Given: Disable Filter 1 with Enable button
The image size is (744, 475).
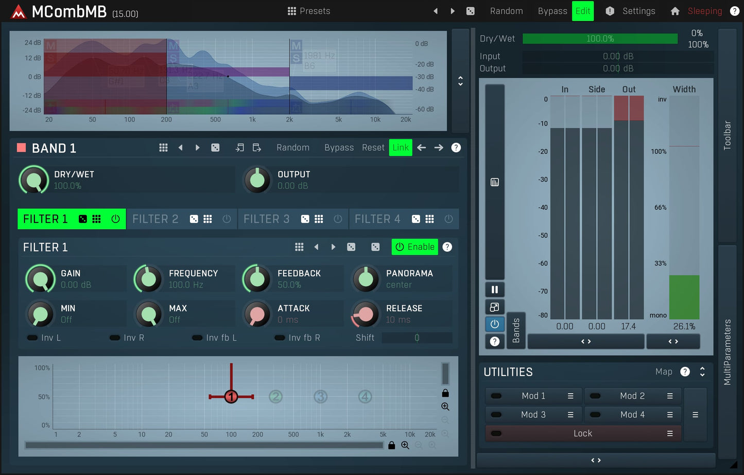Looking at the screenshot, I should click(x=414, y=247).
